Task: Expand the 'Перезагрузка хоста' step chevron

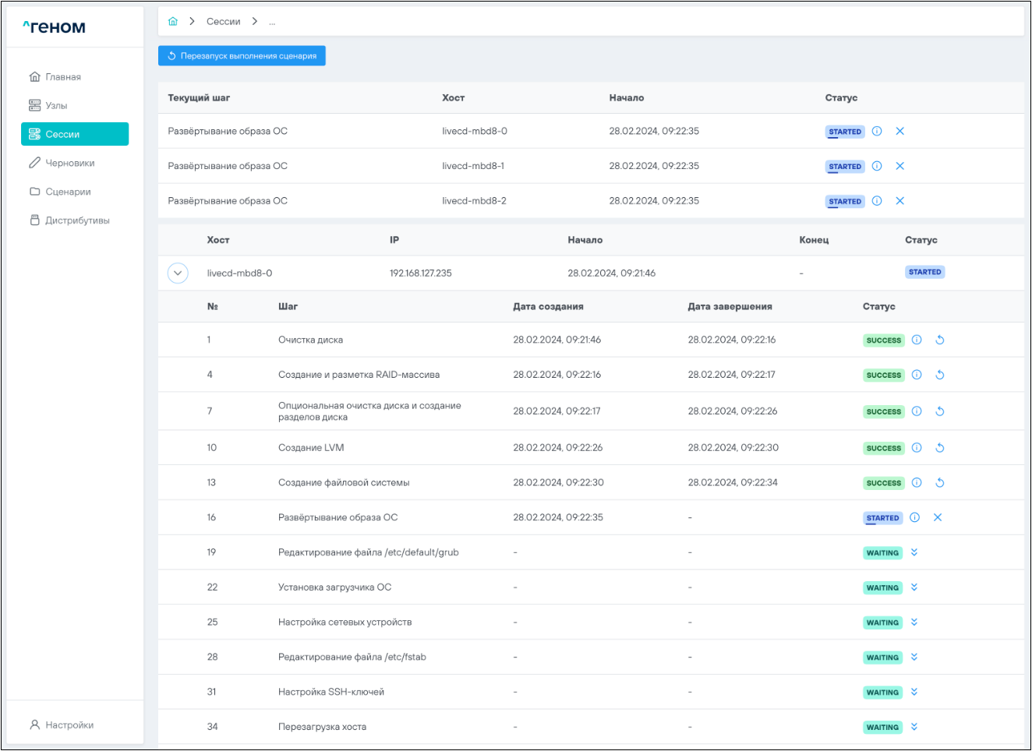Action: point(914,727)
